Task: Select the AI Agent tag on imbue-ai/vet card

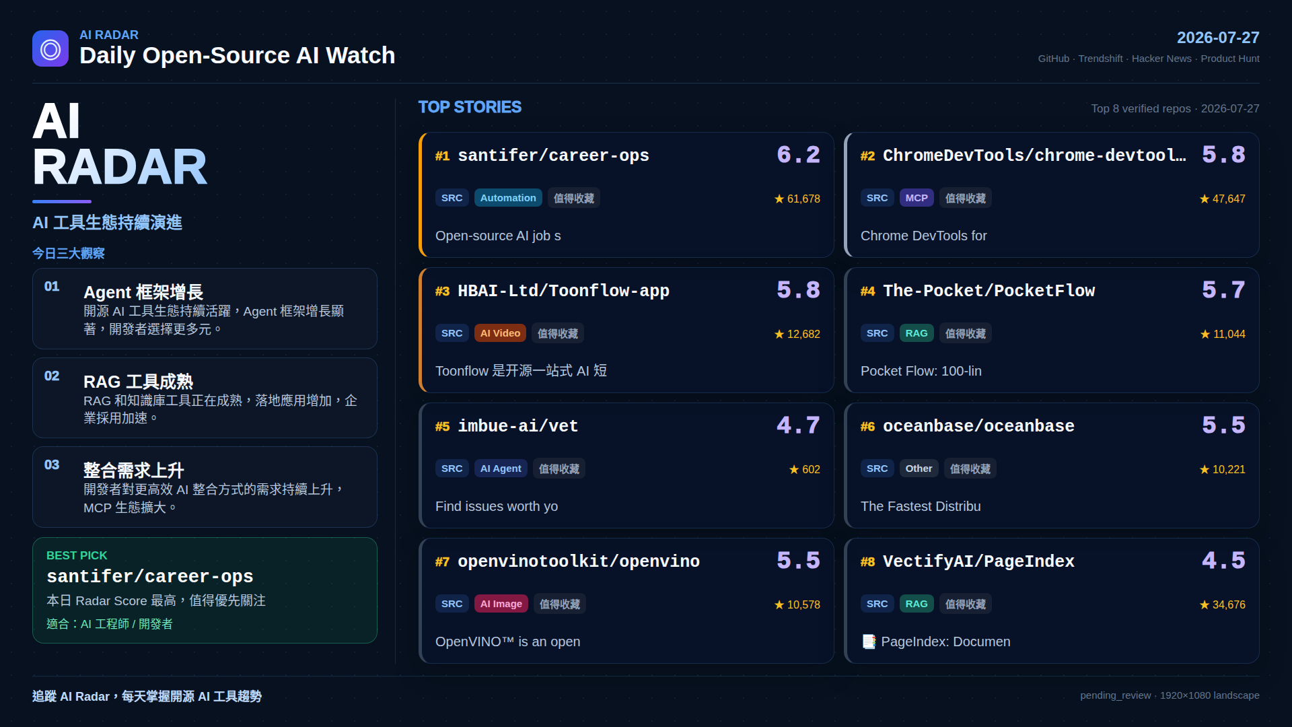Action: pos(501,469)
